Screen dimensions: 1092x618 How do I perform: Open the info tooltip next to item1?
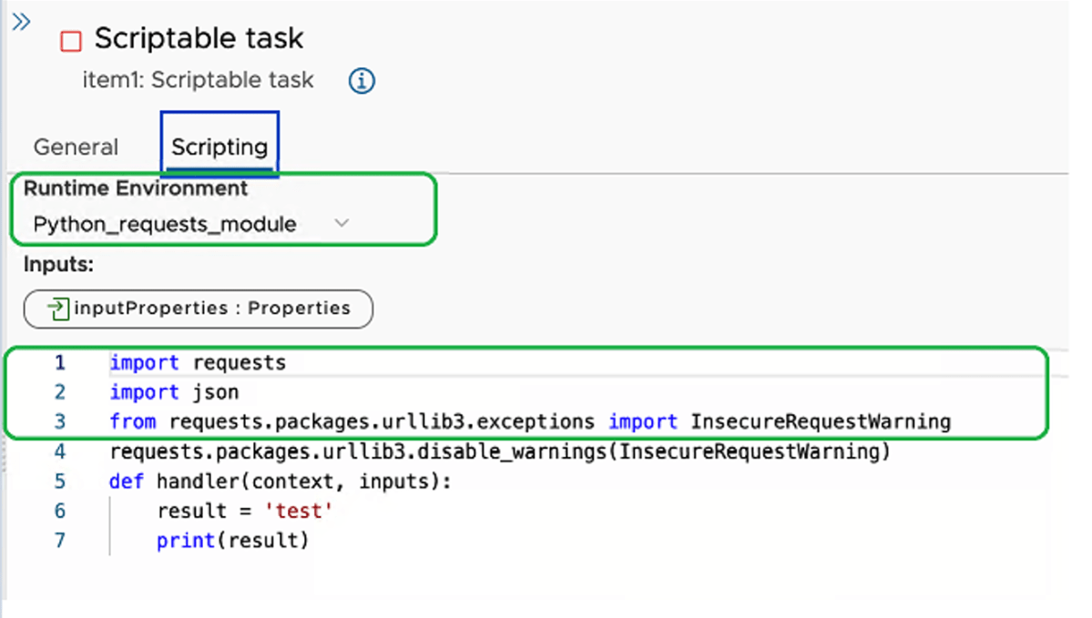pyautogui.click(x=361, y=80)
